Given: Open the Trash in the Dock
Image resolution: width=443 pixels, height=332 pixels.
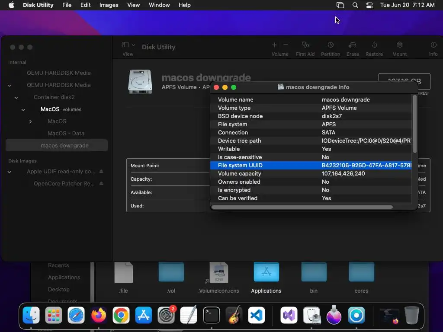Looking at the screenshot, I should 411,315.
